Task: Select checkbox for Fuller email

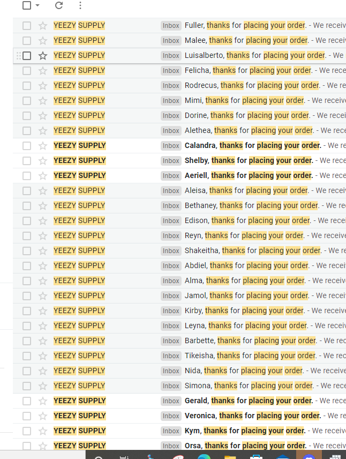Action: click(27, 25)
